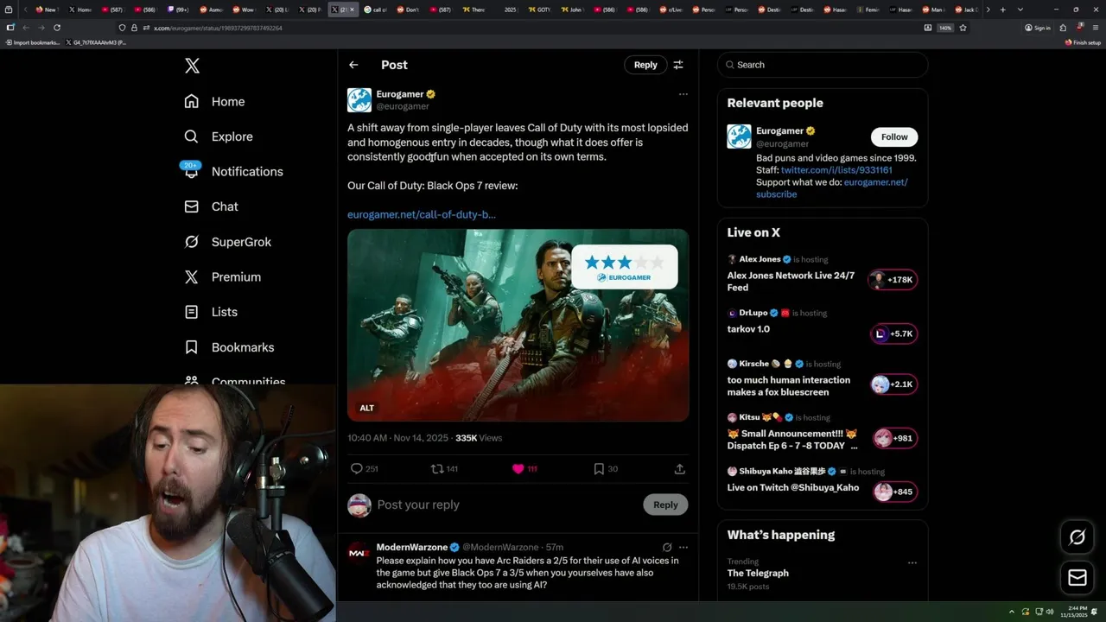Click Reply button beside Post your reply
1106x622 pixels.
tap(665, 505)
